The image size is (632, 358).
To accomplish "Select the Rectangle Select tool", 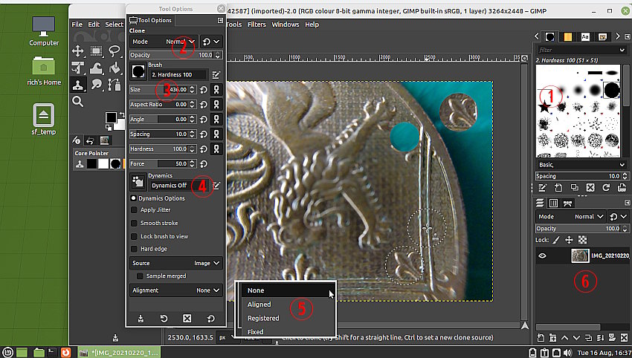I will 97,51.
